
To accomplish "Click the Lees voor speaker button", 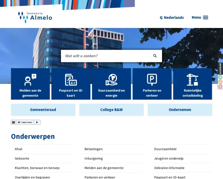I will [x=25, y=122].
